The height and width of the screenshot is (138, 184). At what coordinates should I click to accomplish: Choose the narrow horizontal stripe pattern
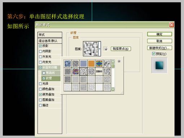99,71
